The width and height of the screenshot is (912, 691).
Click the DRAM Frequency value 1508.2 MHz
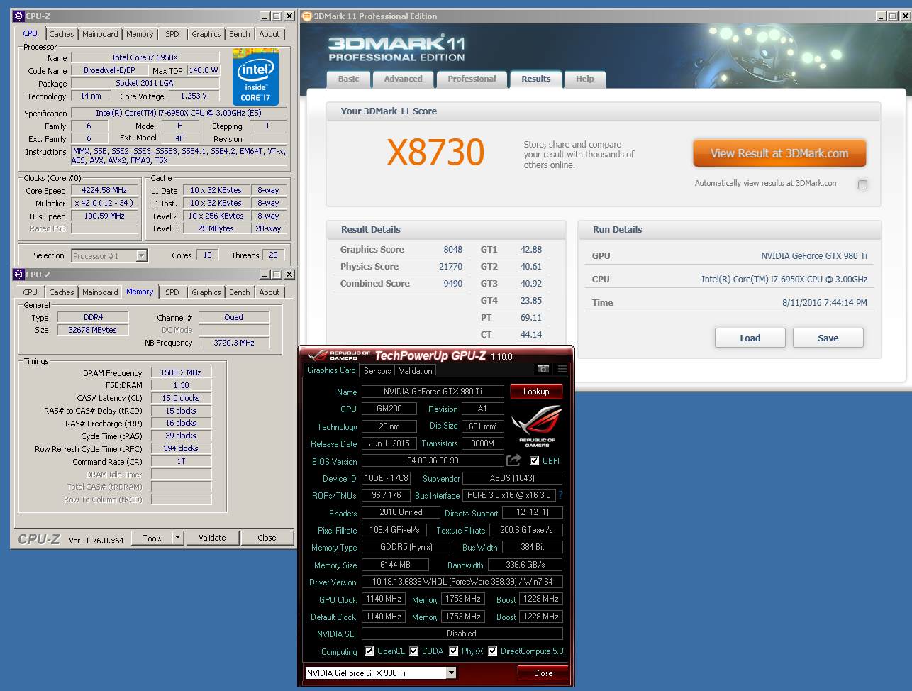[181, 372]
